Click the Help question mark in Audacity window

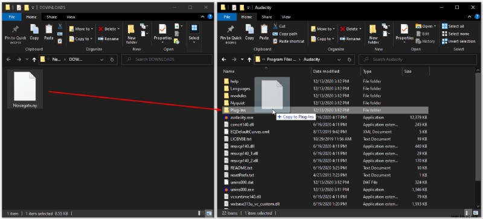[478, 17]
